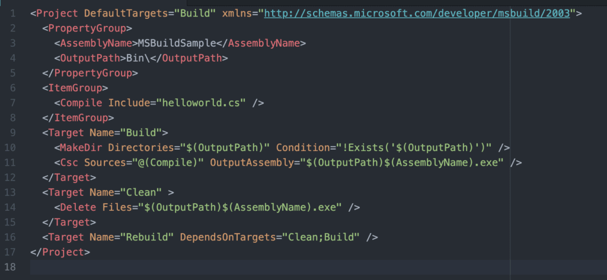
Task: Click the "Clean;Build" attribute value
Action: click(x=321, y=237)
